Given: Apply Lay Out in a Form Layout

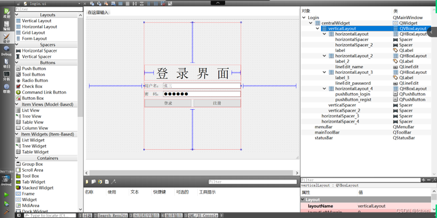Looking at the screenshot, I should [x=148, y=3].
